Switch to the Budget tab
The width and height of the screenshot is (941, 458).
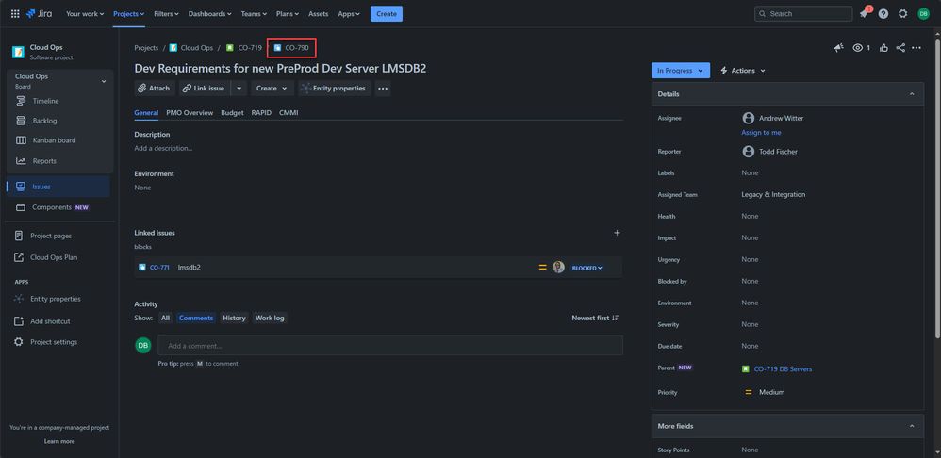232,113
